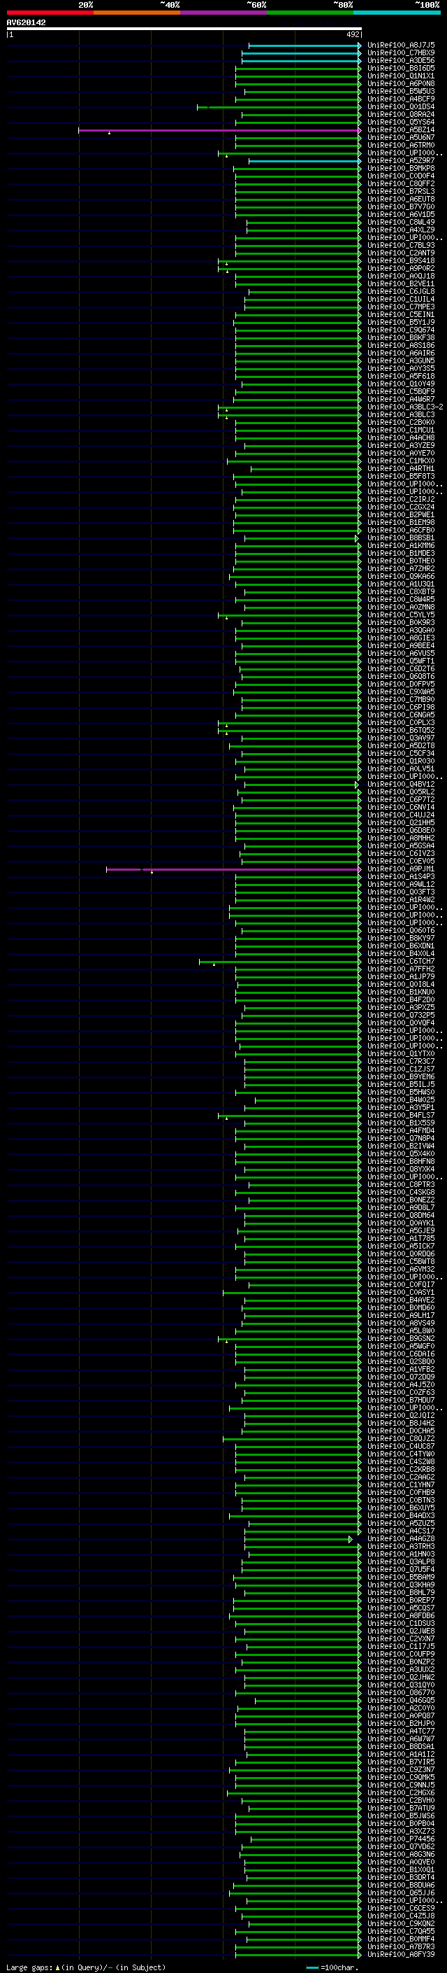This screenshot has width=447, height=1973.
Task: Select the UniRef100_A8FY39 label
Action: 401,1955
